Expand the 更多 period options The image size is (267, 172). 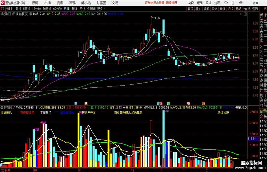tap(101, 9)
